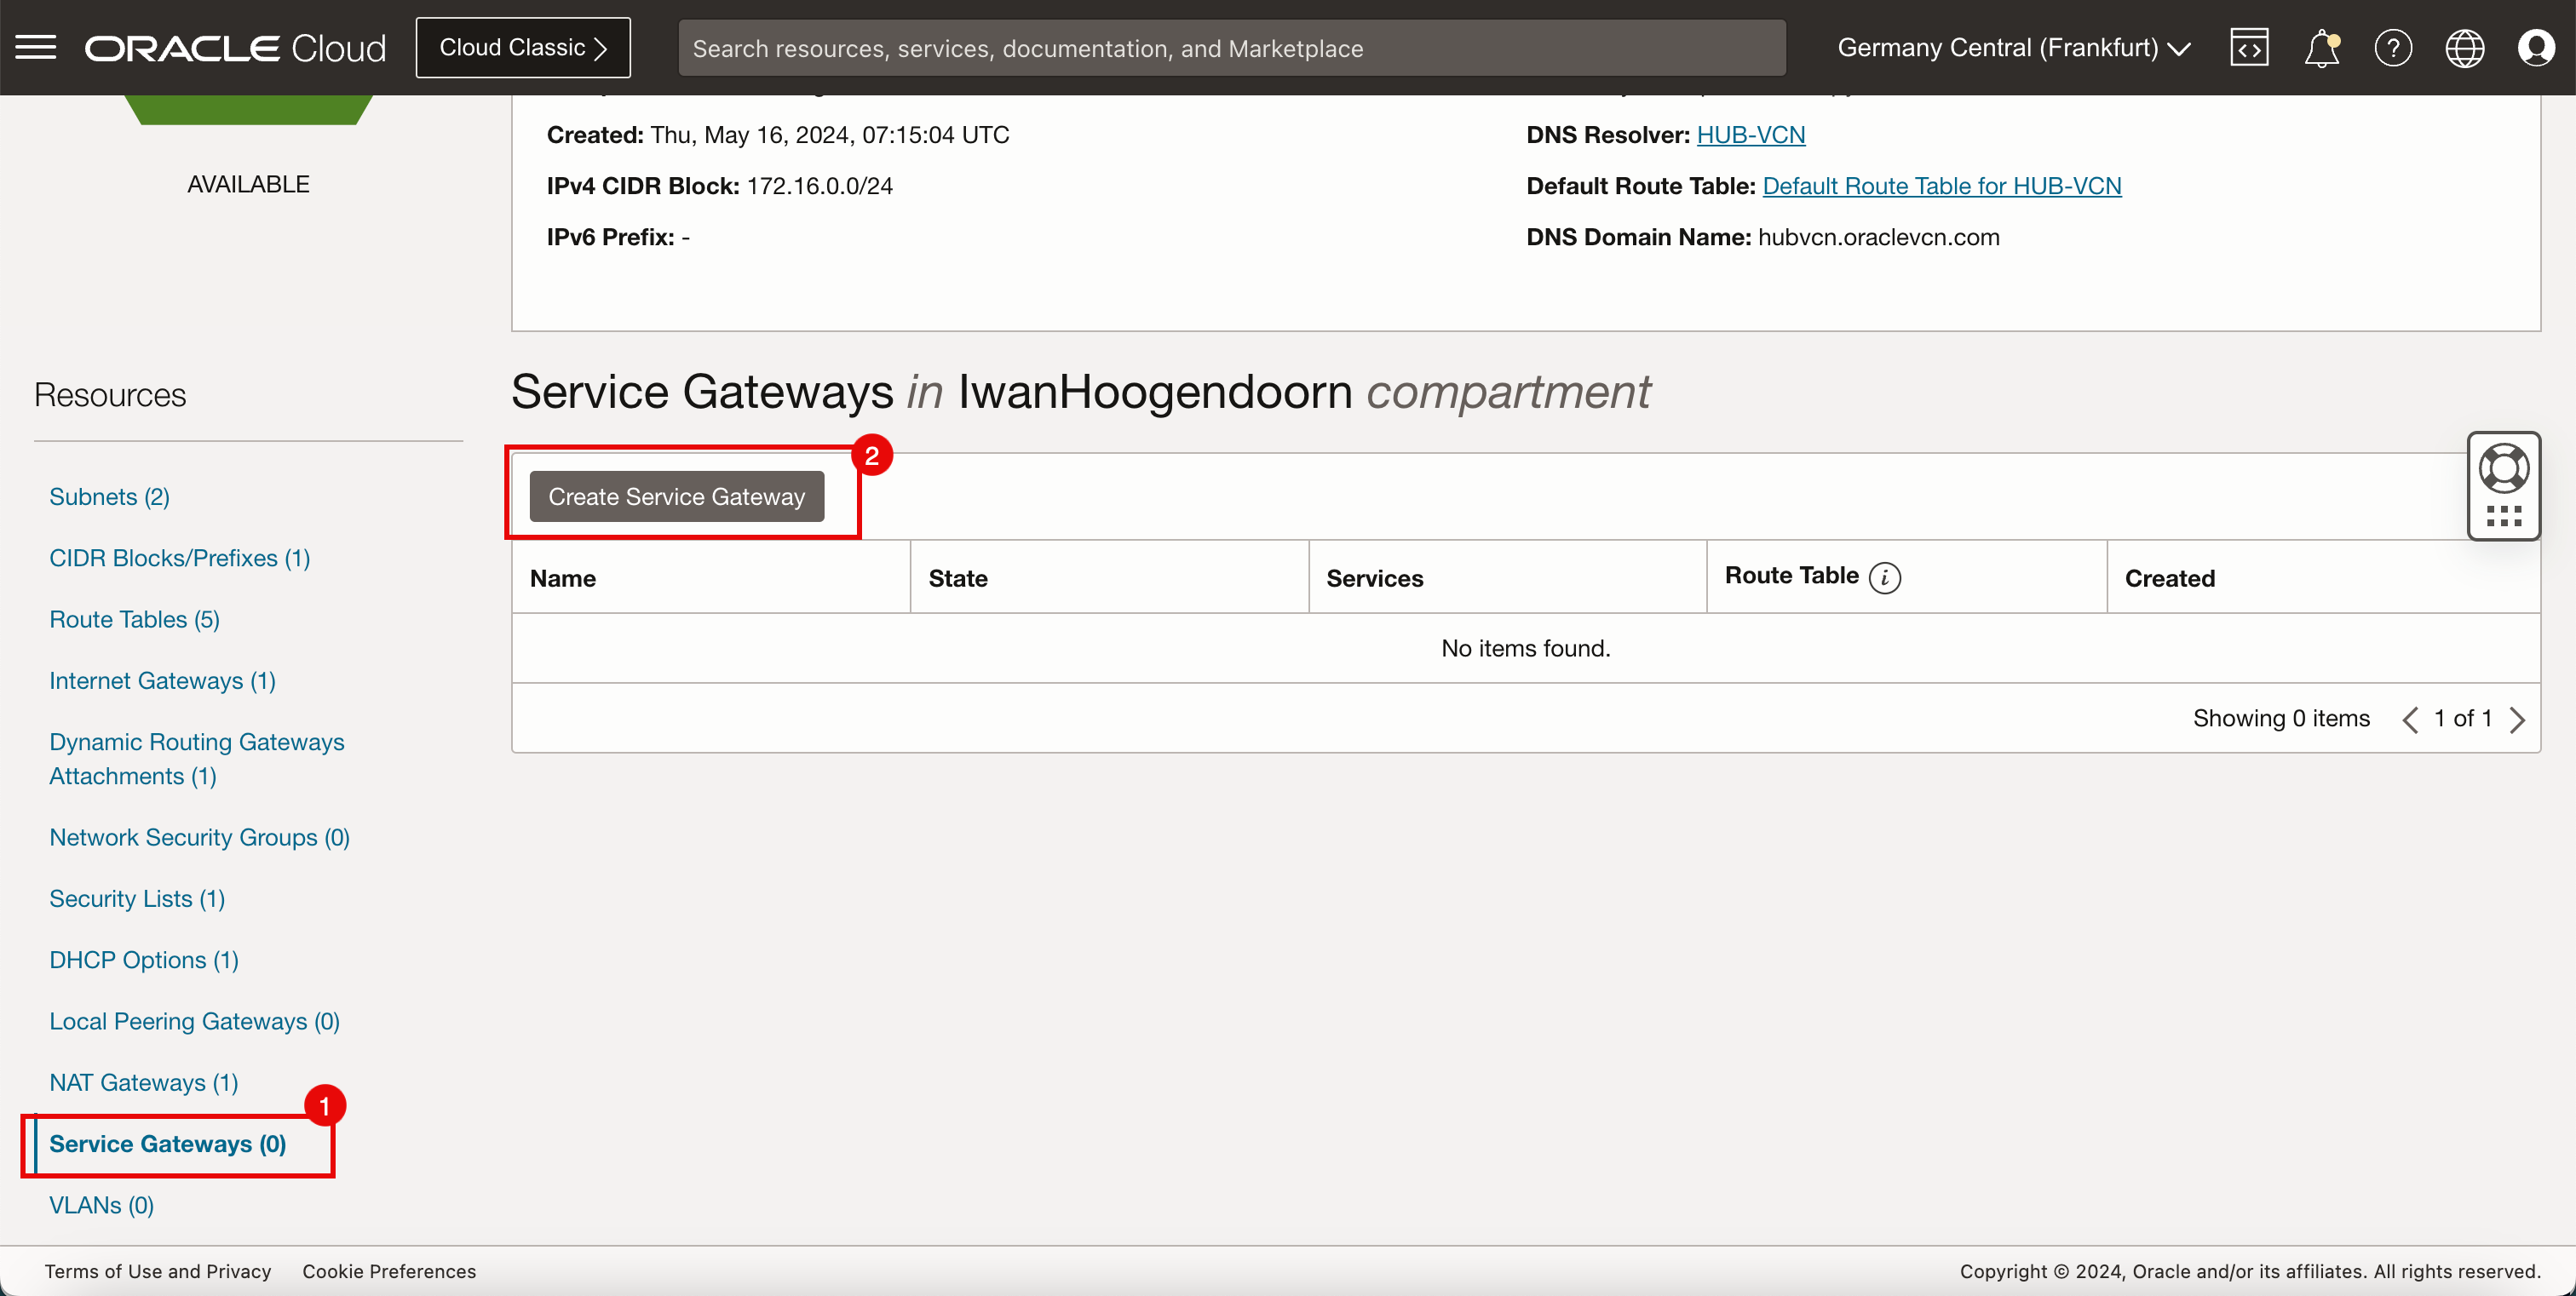The height and width of the screenshot is (1296, 2576).
Task: Click the notifications bell icon
Action: pyautogui.click(x=2321, y=48)
